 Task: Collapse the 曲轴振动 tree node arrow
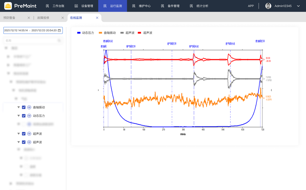pos(19,107)
